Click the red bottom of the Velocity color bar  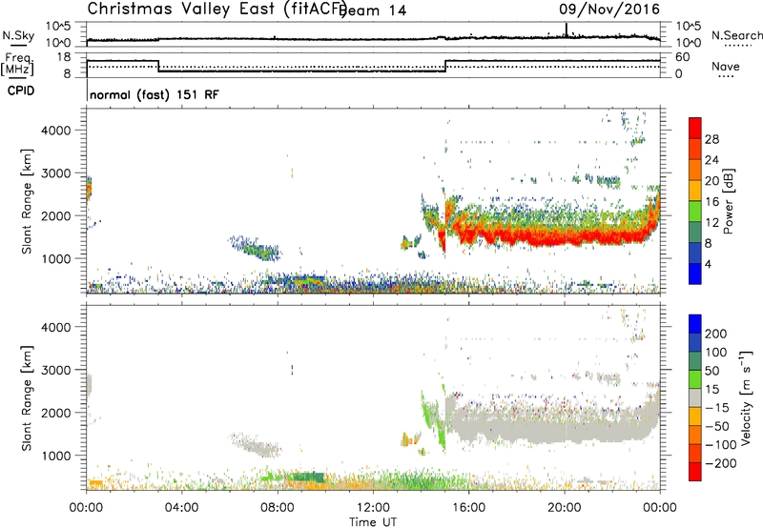695,472
